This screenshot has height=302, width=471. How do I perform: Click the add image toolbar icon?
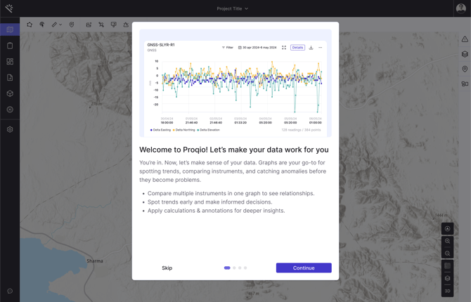89,25
